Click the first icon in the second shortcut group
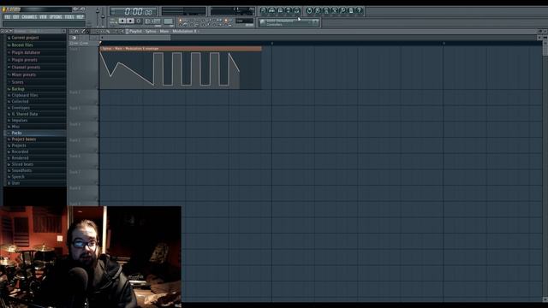The width and height of the screenshot is (548, 308). click(309, 10)
